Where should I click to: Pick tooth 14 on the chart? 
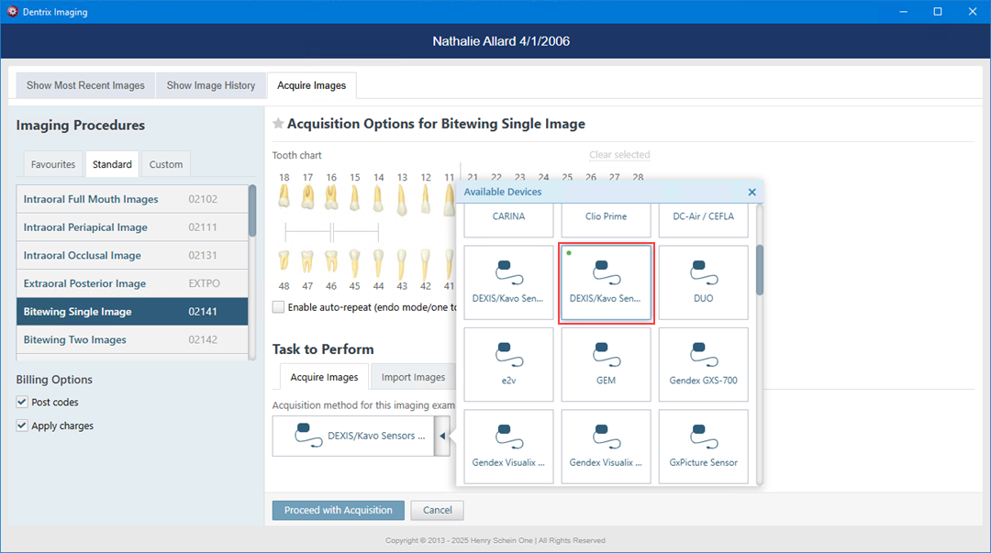(378, 198)
